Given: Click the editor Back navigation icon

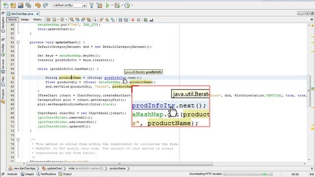Looking at the screenshot, I should (x=54, y=20).
